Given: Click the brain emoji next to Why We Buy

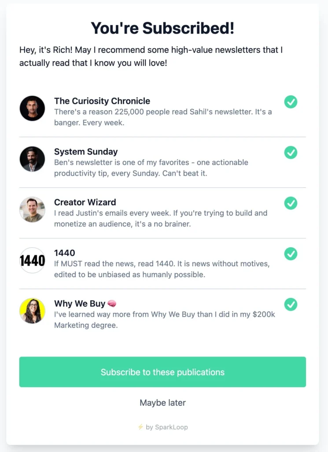Looking at the screenshot, I should [x=112, y=304].
